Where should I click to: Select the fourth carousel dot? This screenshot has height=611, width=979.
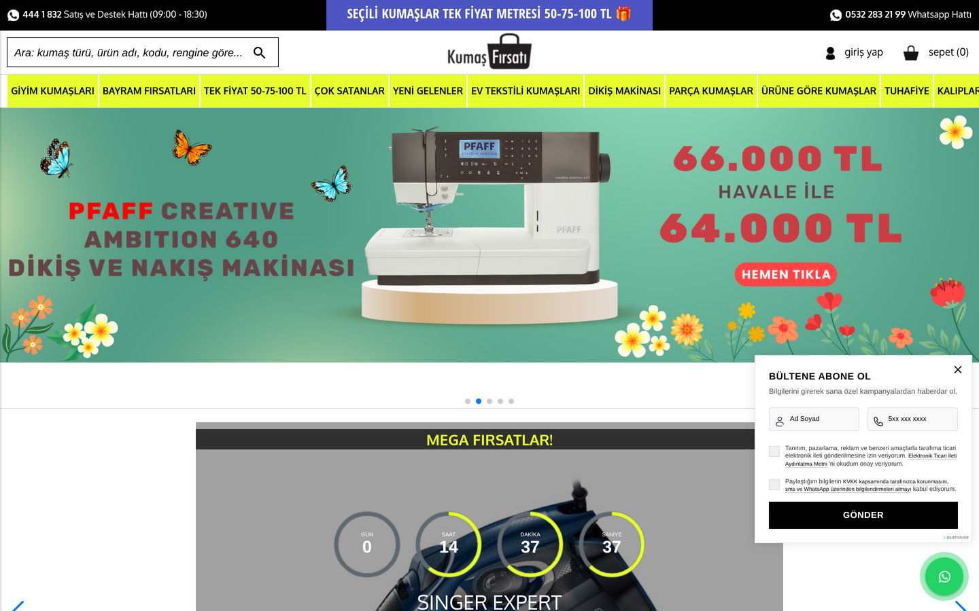(500, 401)
